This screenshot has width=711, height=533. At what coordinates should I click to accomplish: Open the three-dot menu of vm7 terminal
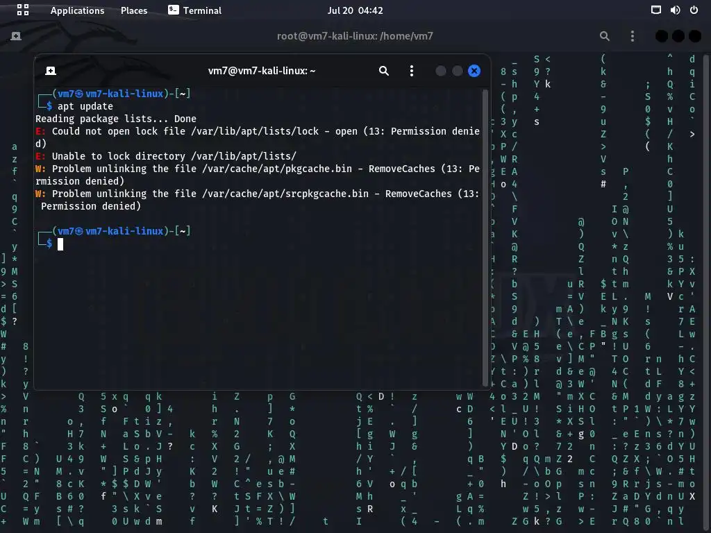pyautogui.click(x=411, y=71)
